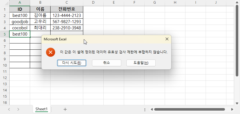Select column J header

[x=216, y=3]
